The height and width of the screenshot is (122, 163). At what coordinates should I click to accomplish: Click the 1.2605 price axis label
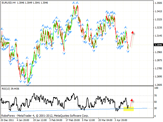point(158,85)
